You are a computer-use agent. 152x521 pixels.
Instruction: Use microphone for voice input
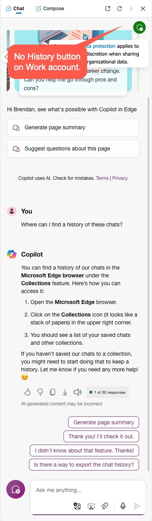(x=123, y=506)
